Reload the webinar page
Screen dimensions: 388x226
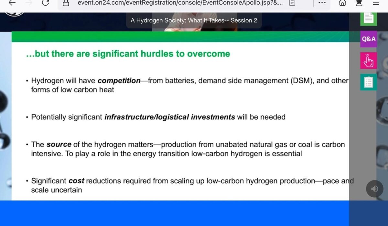click(46, 3)
